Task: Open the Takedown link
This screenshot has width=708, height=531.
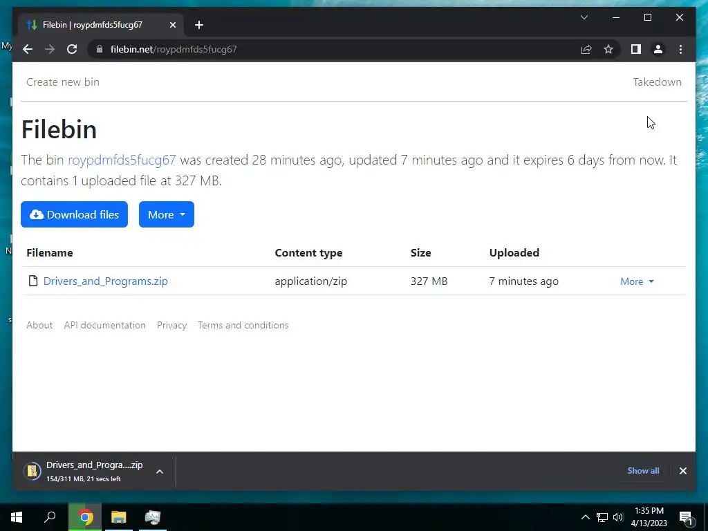Action: point(657,82)
